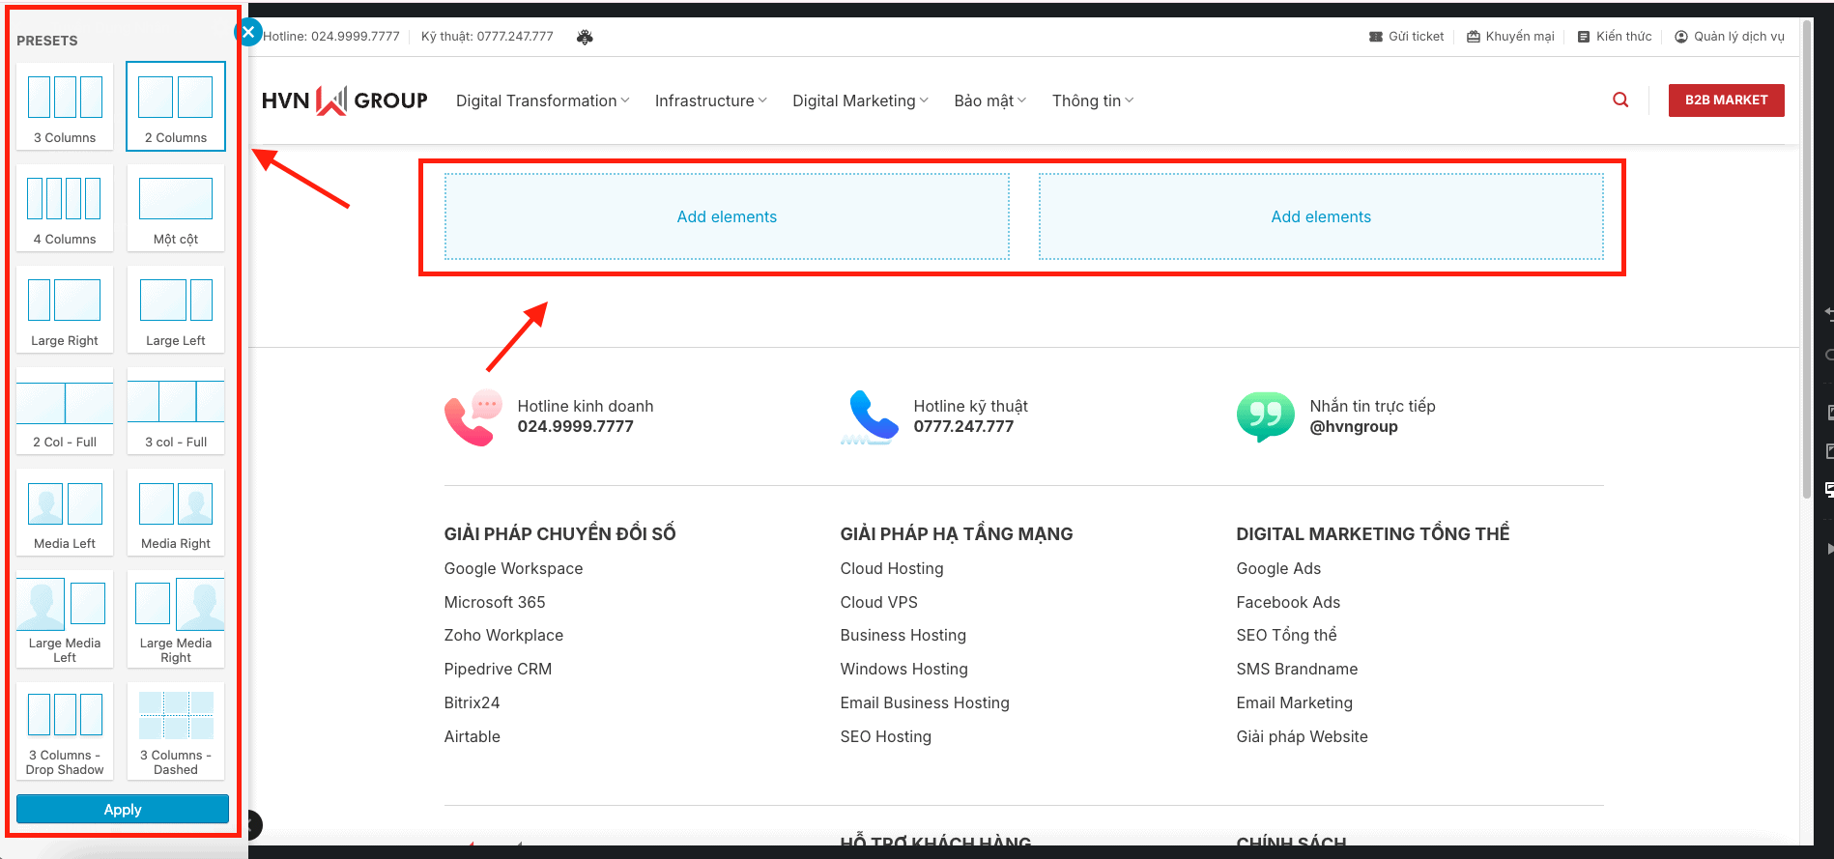Open the Cloud VPS link
The image size is (1834, 859).
(879, 602)
